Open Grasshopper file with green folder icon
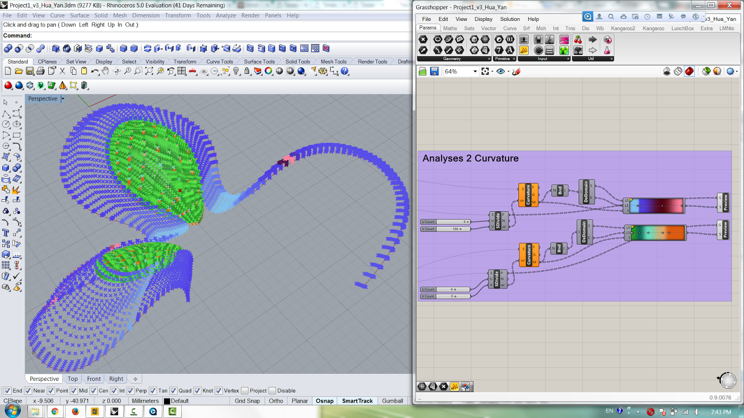744x418 pixels. coord(423,71)
